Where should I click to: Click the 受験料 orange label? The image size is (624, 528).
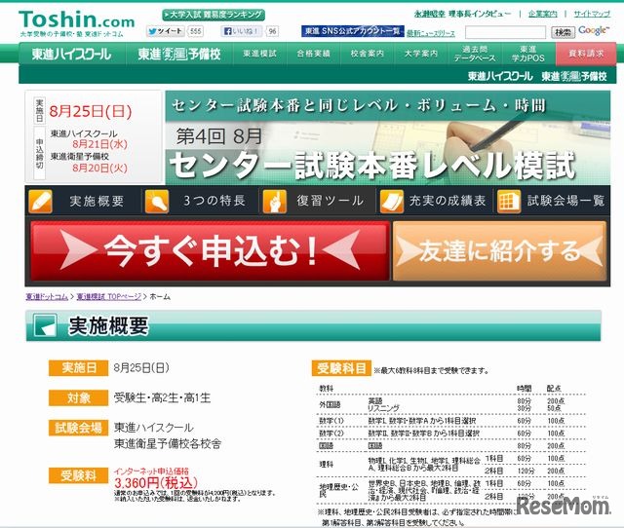coord(78,475)
